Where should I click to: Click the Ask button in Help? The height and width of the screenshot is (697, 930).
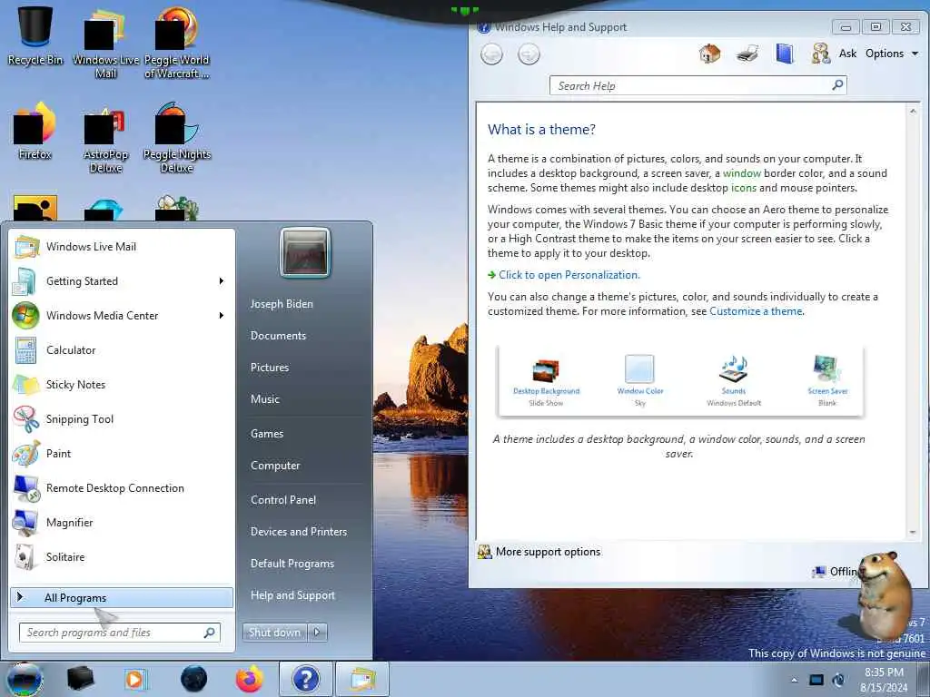tap(834, 54)
